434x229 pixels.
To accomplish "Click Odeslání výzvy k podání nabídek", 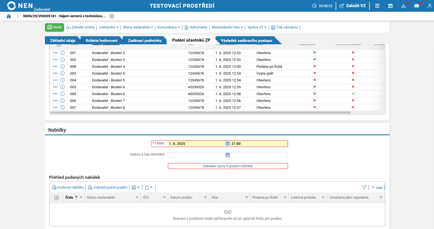I will 228,166.
